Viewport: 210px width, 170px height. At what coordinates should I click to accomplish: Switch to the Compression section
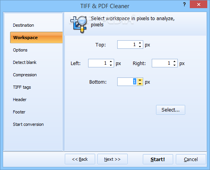coord(24,75)
